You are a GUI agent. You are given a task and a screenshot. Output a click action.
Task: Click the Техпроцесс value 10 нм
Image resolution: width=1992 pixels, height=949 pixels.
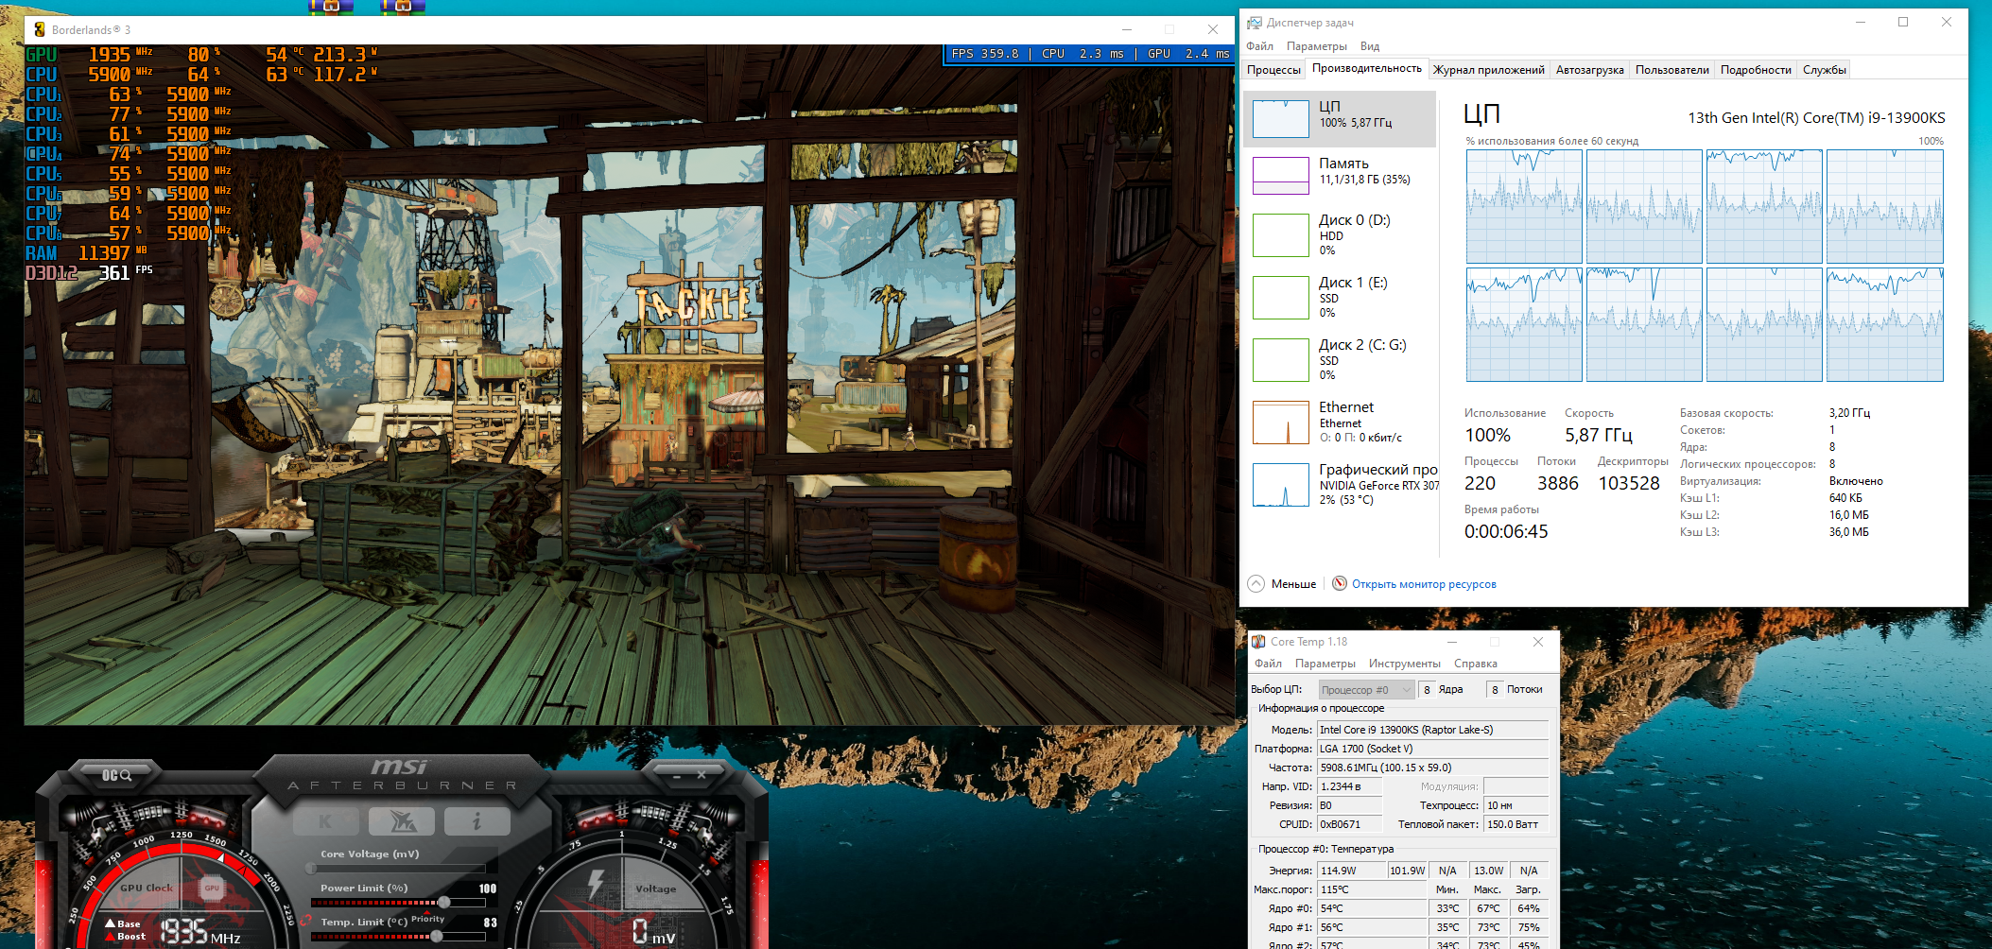coord(1516,805)
